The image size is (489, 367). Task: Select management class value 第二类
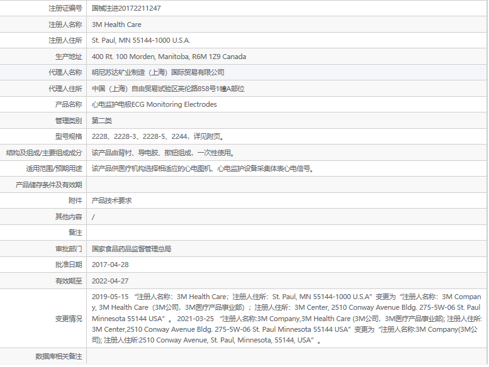click(102, 121)
